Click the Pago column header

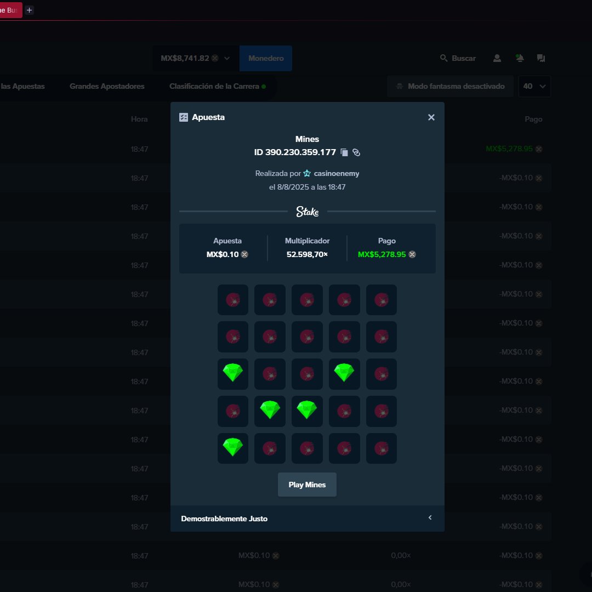[x=533, y=119]
